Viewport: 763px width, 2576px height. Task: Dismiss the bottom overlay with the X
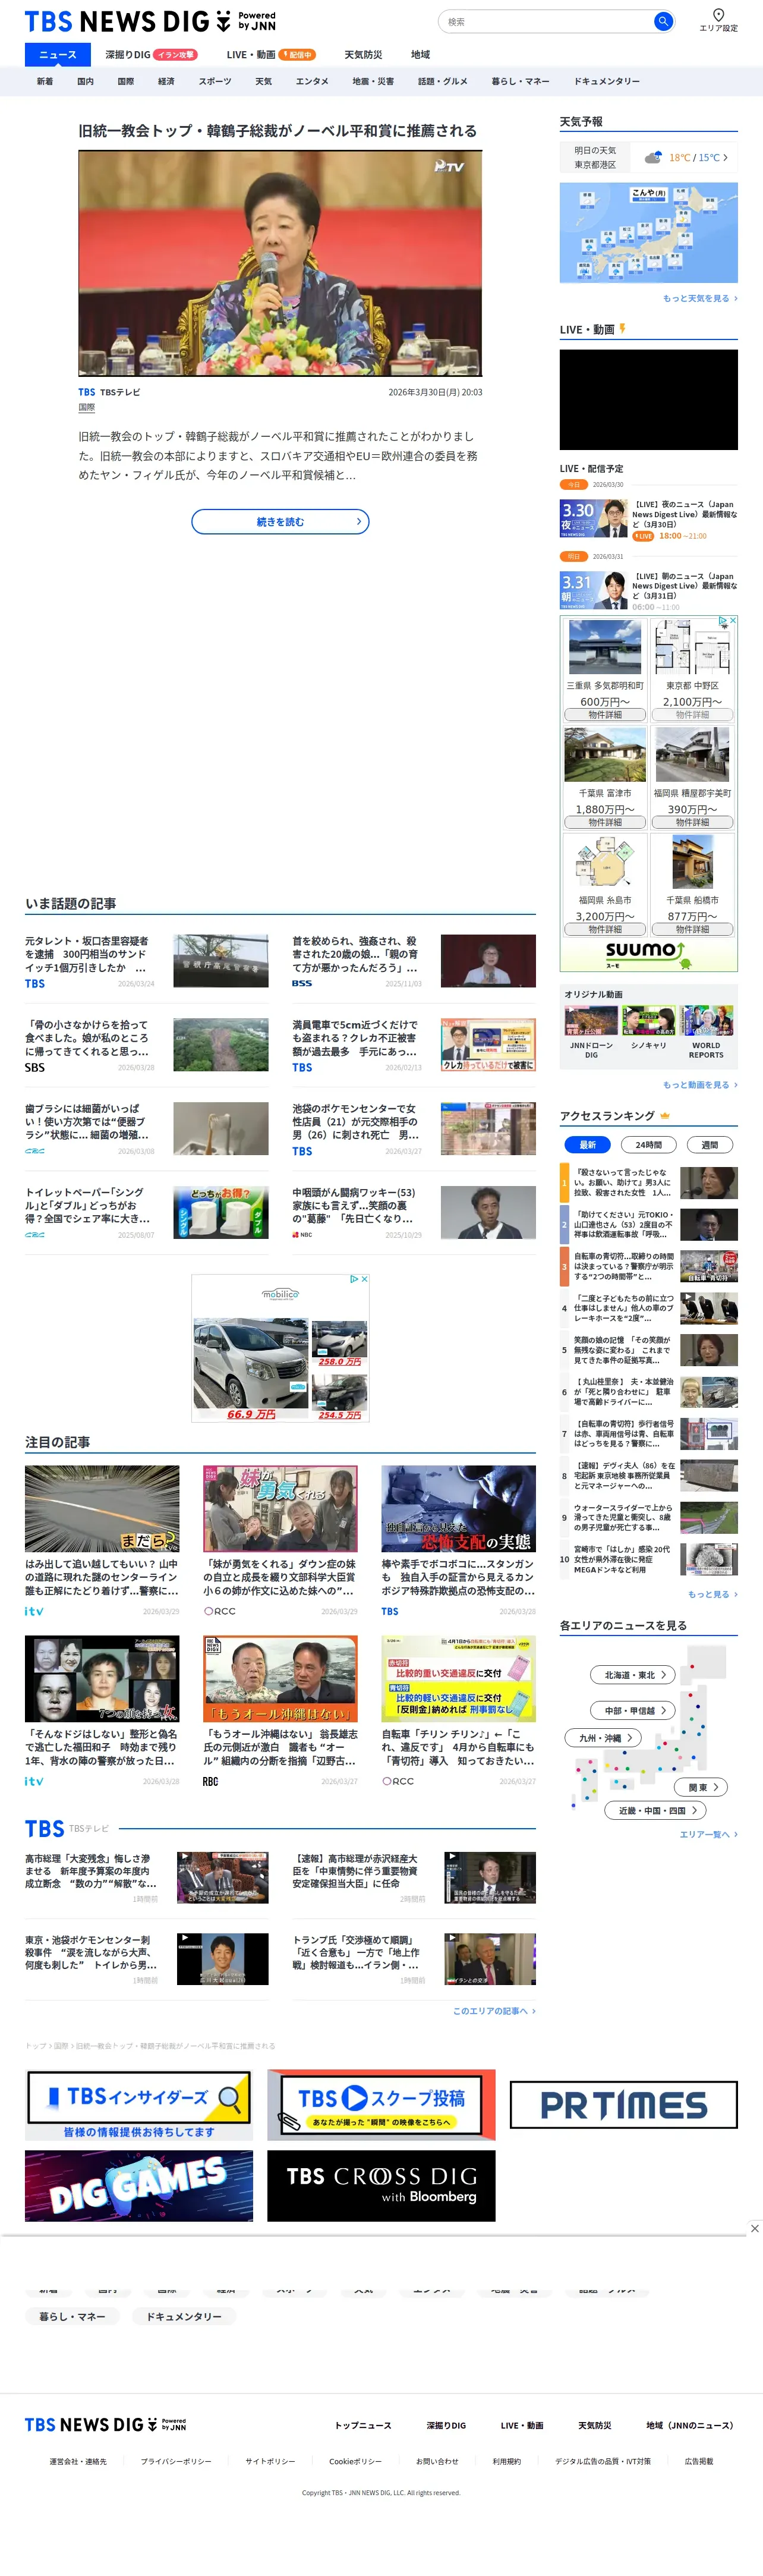754,2228
